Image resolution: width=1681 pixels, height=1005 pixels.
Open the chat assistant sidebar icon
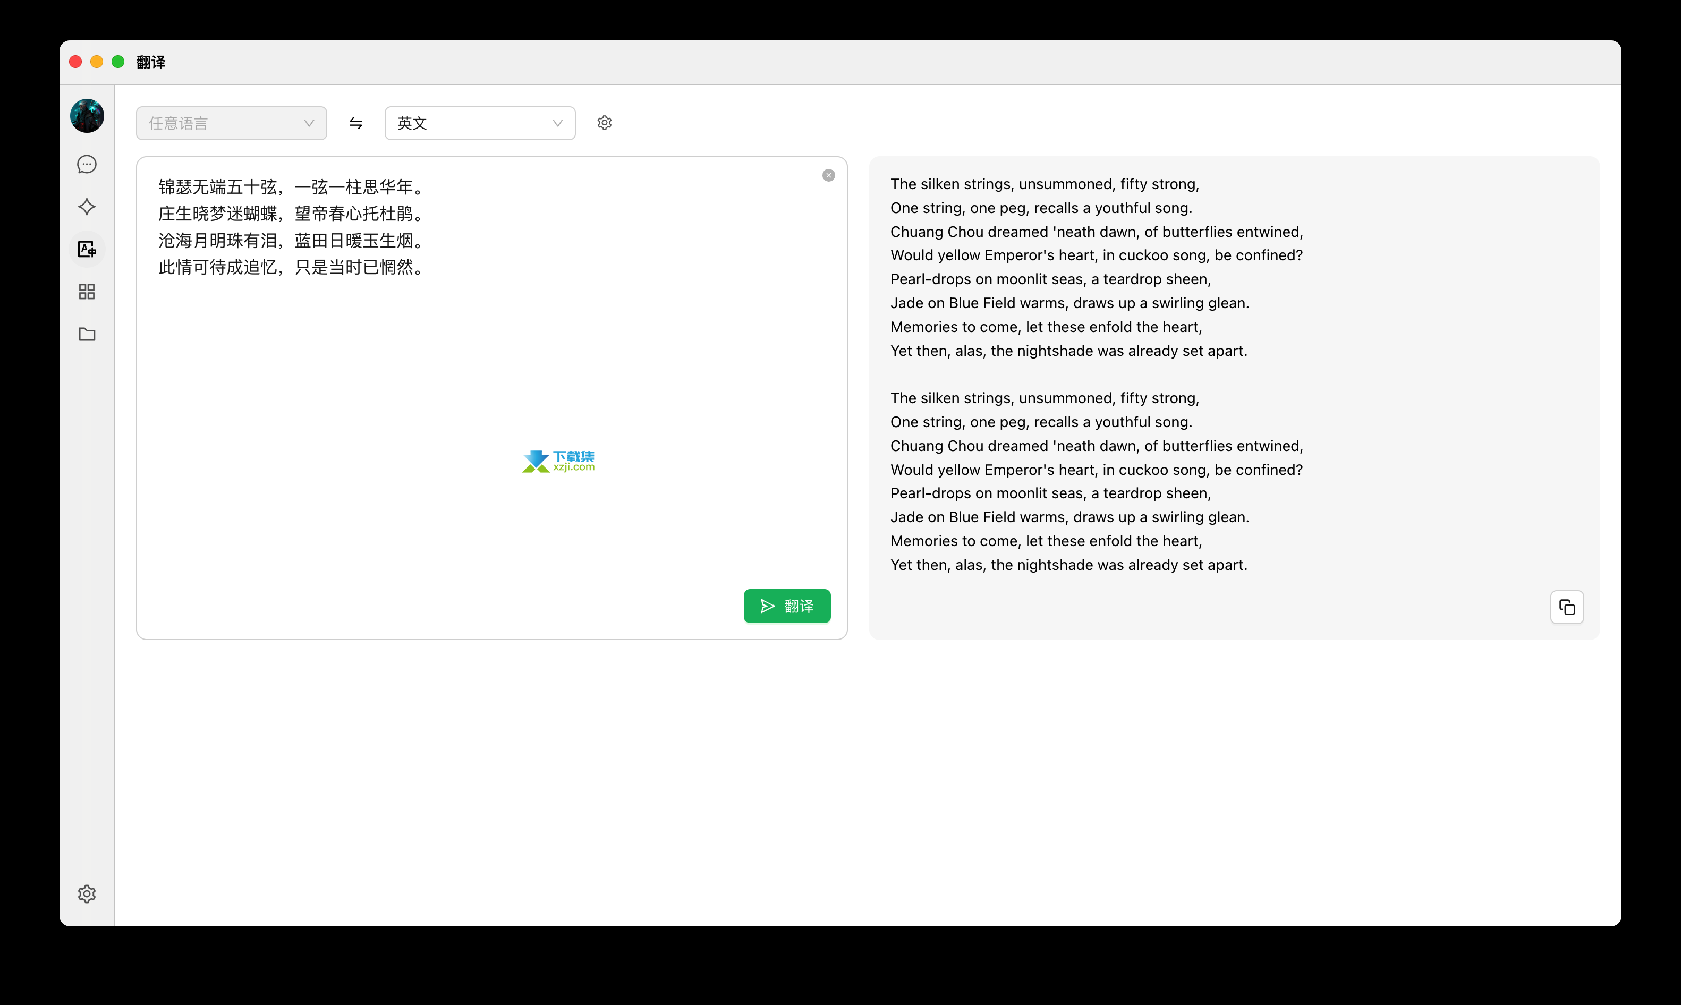pyautogui.click(x=87, y=165)
